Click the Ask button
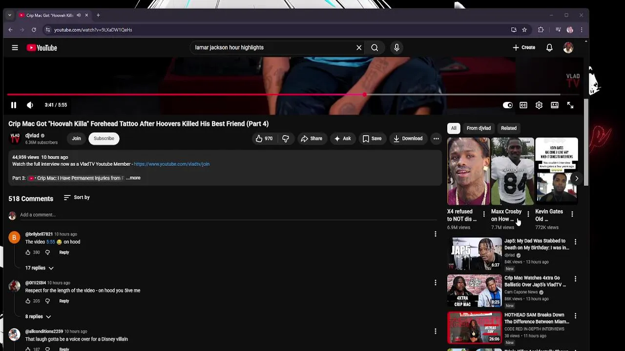This screenshot has height=351, width=625. [x=342, y=138]
